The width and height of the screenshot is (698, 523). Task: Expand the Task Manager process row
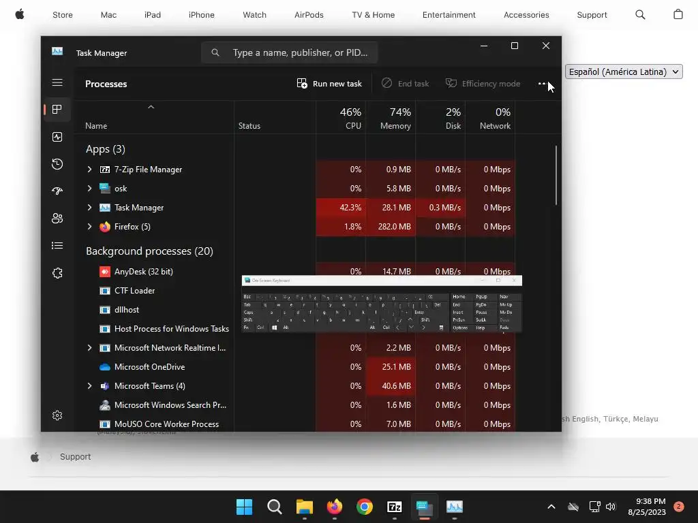click(89, 207)
